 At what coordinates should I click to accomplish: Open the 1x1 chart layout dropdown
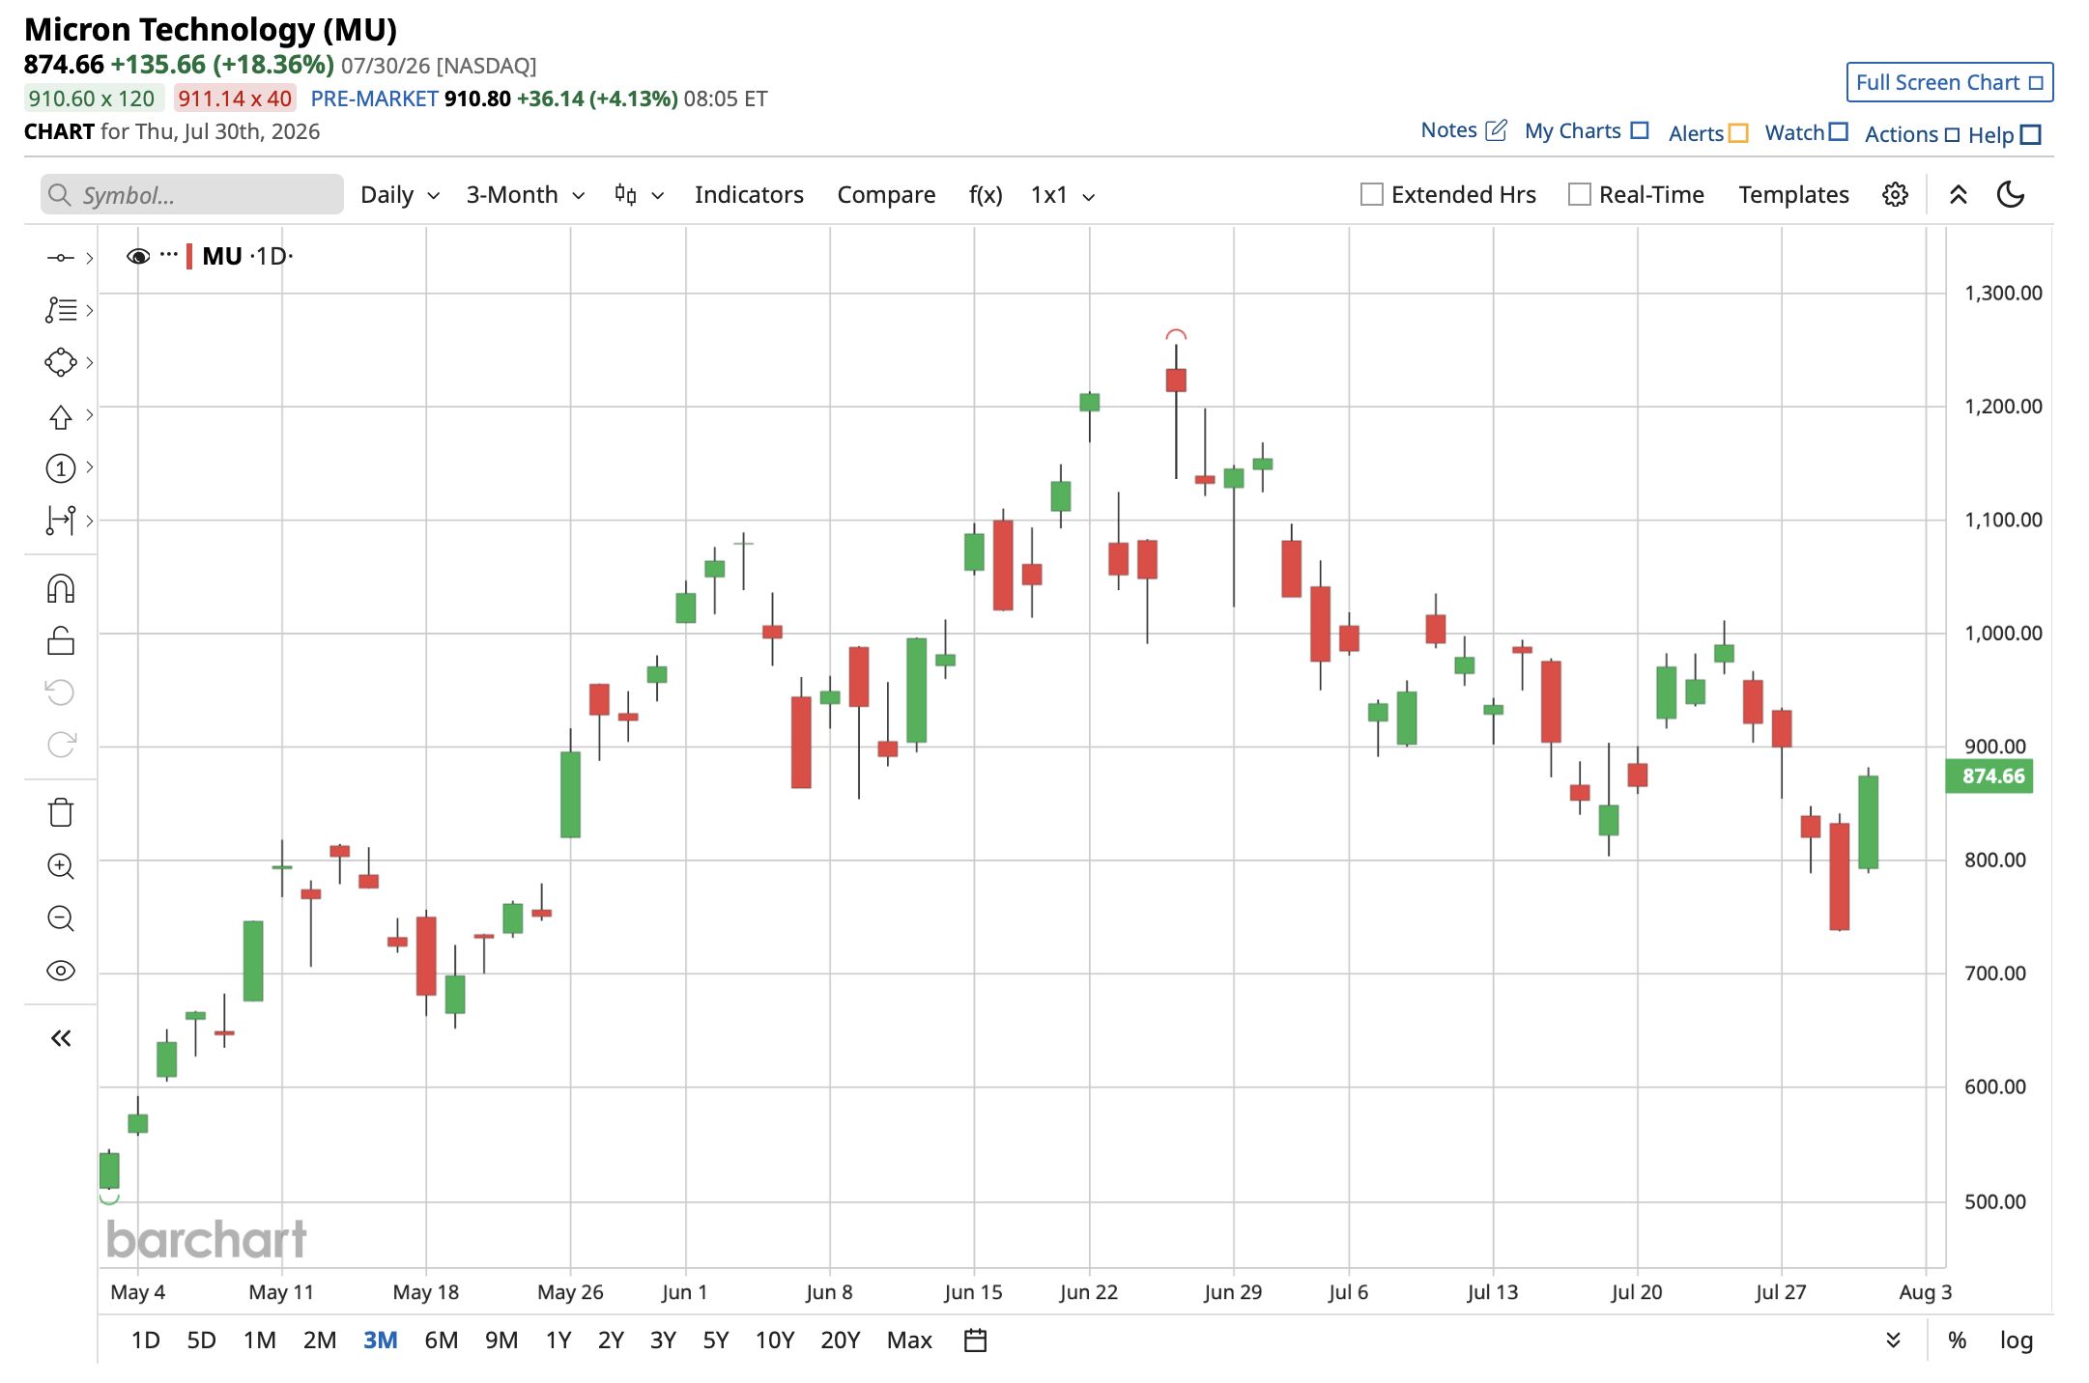point(1062,195)
